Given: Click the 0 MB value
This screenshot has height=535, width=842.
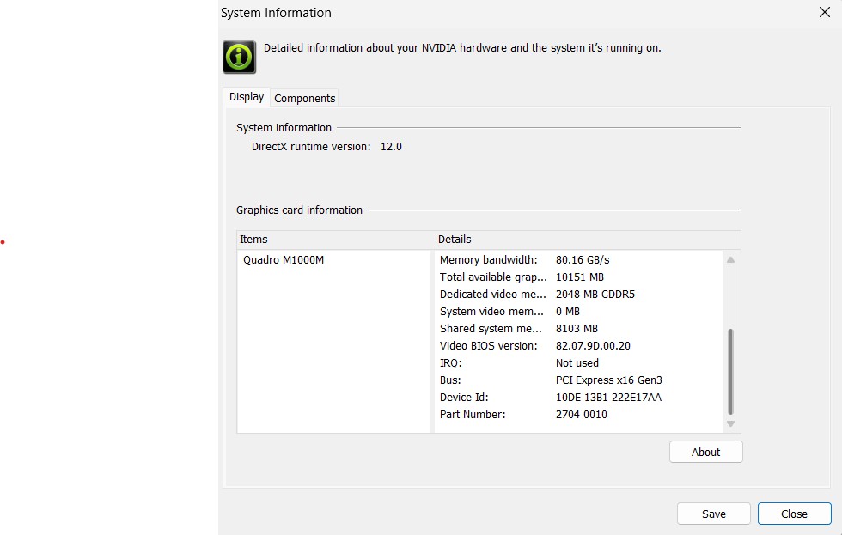Looking at the screenshot, I should pyautogui.click(x=568, y=311).
